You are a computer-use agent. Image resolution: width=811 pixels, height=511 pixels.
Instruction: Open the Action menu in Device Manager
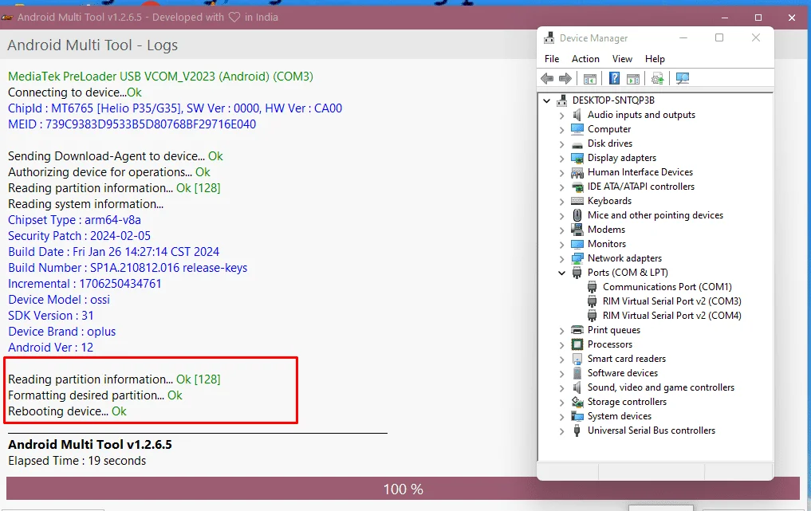[x=585, y=59]
